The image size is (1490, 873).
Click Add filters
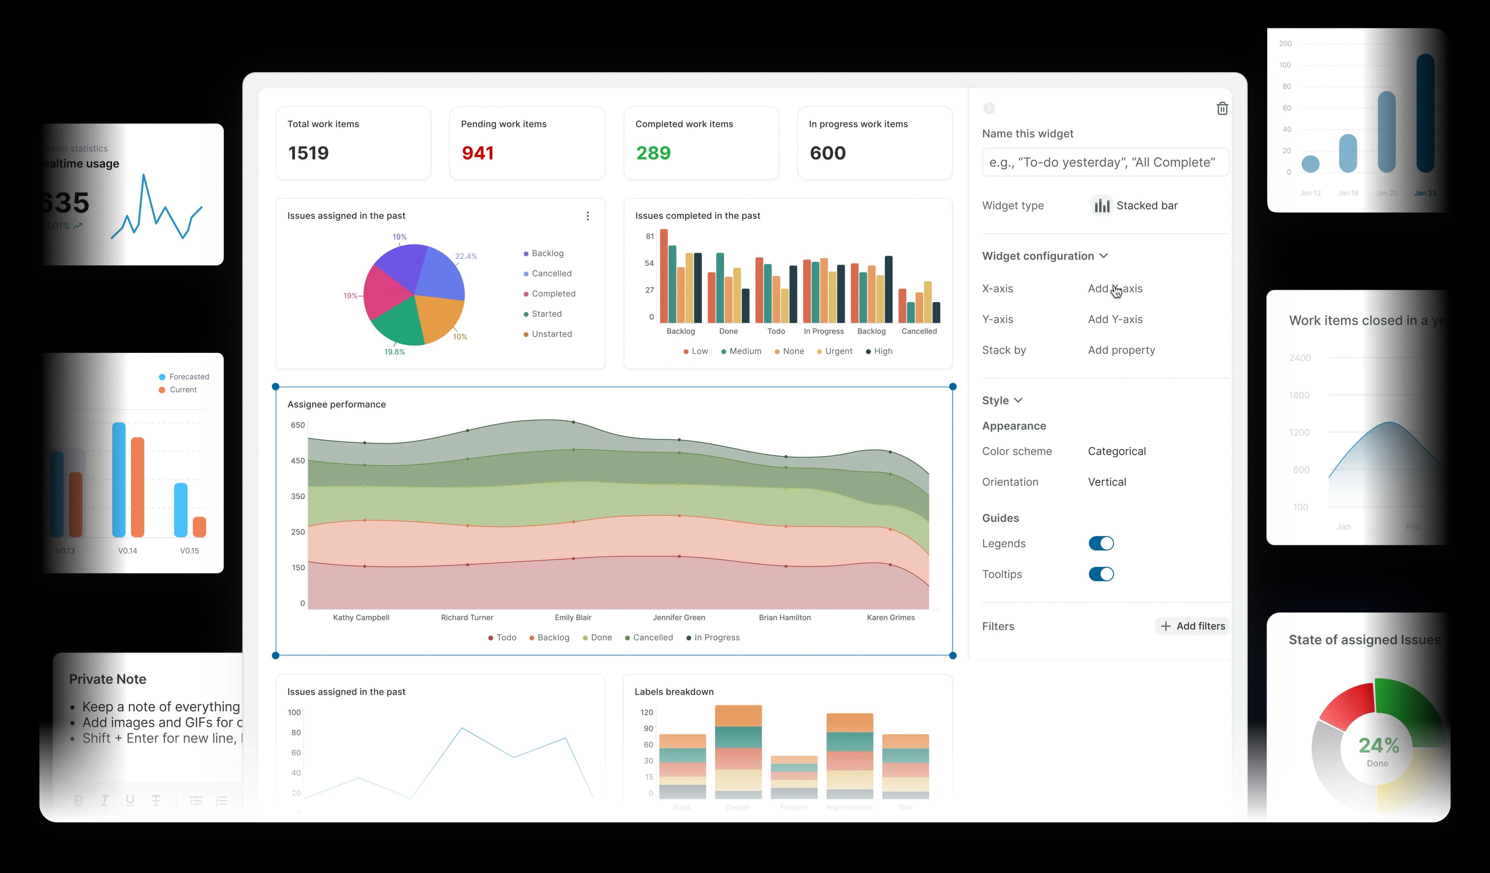point(1192,626)
